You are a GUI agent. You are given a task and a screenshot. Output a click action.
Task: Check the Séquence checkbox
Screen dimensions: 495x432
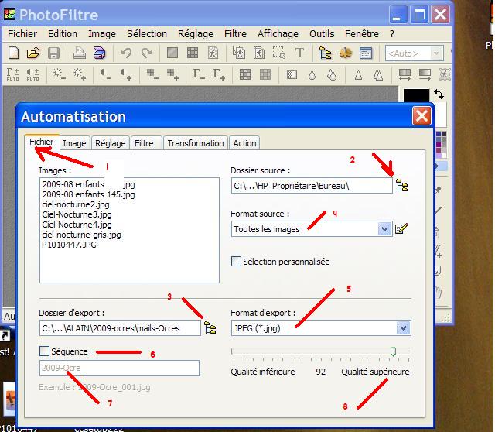point(45,351)
